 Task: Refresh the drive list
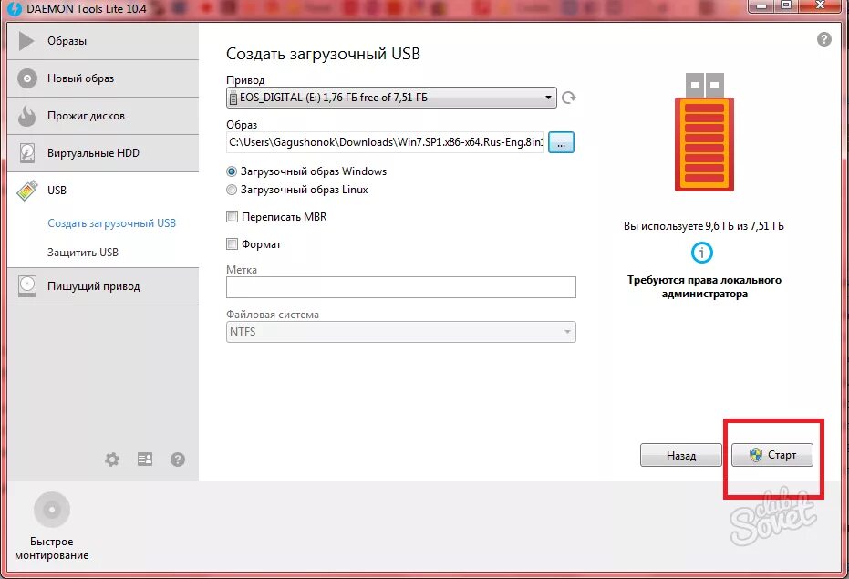(568, 98)
